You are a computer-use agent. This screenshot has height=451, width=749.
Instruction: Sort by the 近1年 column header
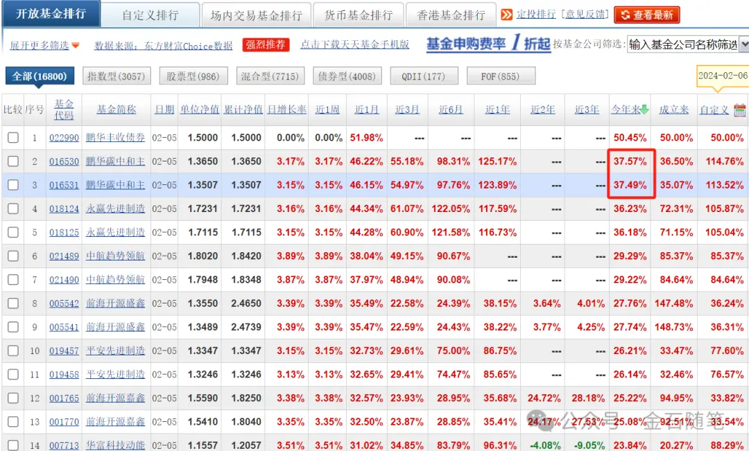497,109
